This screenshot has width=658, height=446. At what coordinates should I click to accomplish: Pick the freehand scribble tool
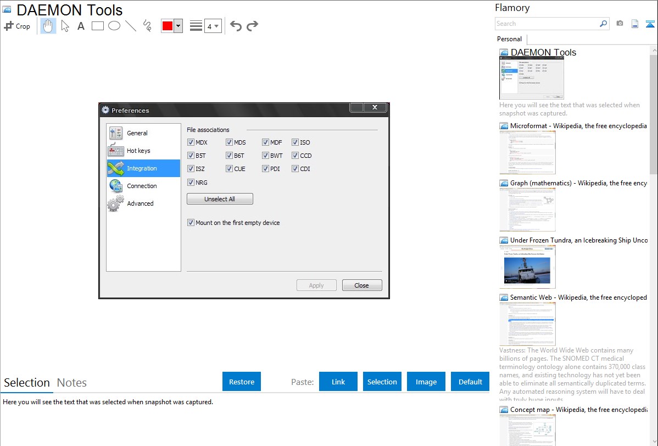[147, 26]
